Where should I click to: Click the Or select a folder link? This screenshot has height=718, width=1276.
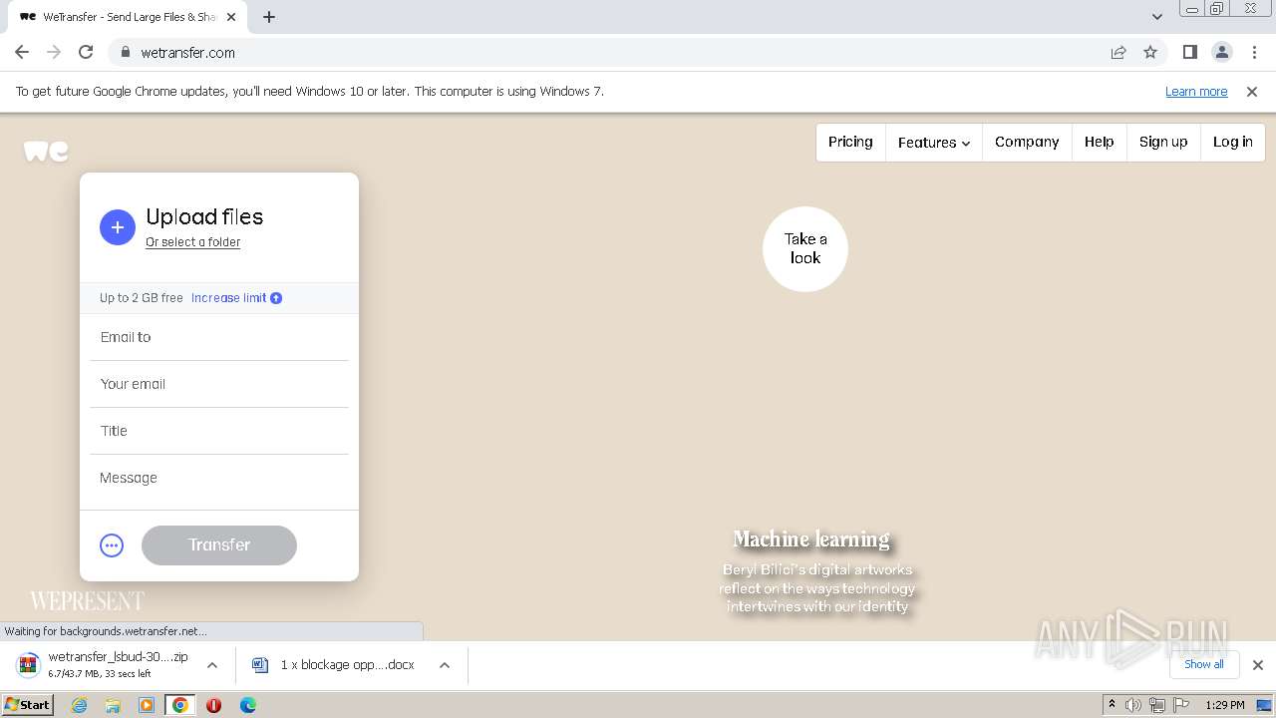click(192, 242)
